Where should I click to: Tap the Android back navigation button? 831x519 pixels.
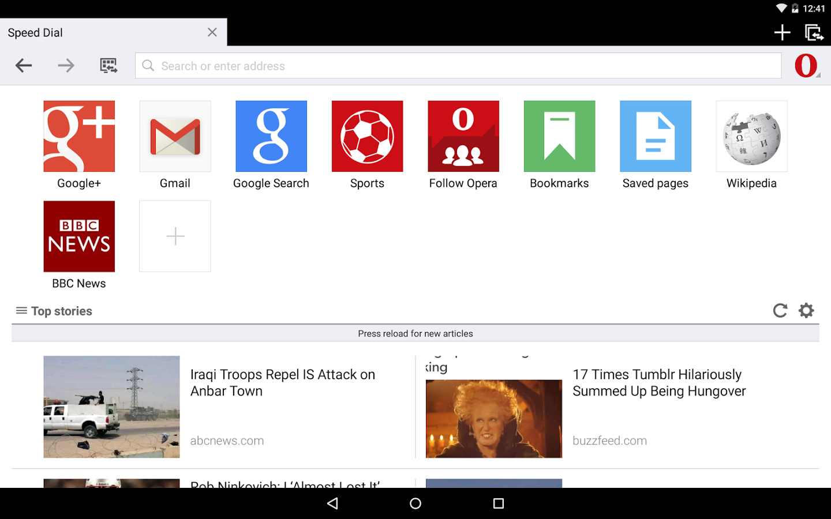332,503
